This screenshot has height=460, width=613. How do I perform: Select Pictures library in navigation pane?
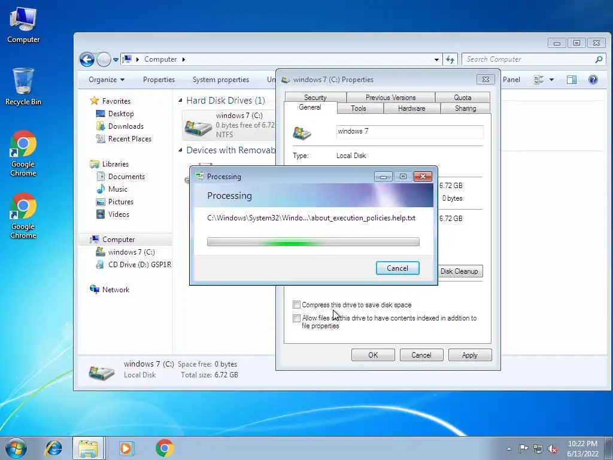[115, 201]
